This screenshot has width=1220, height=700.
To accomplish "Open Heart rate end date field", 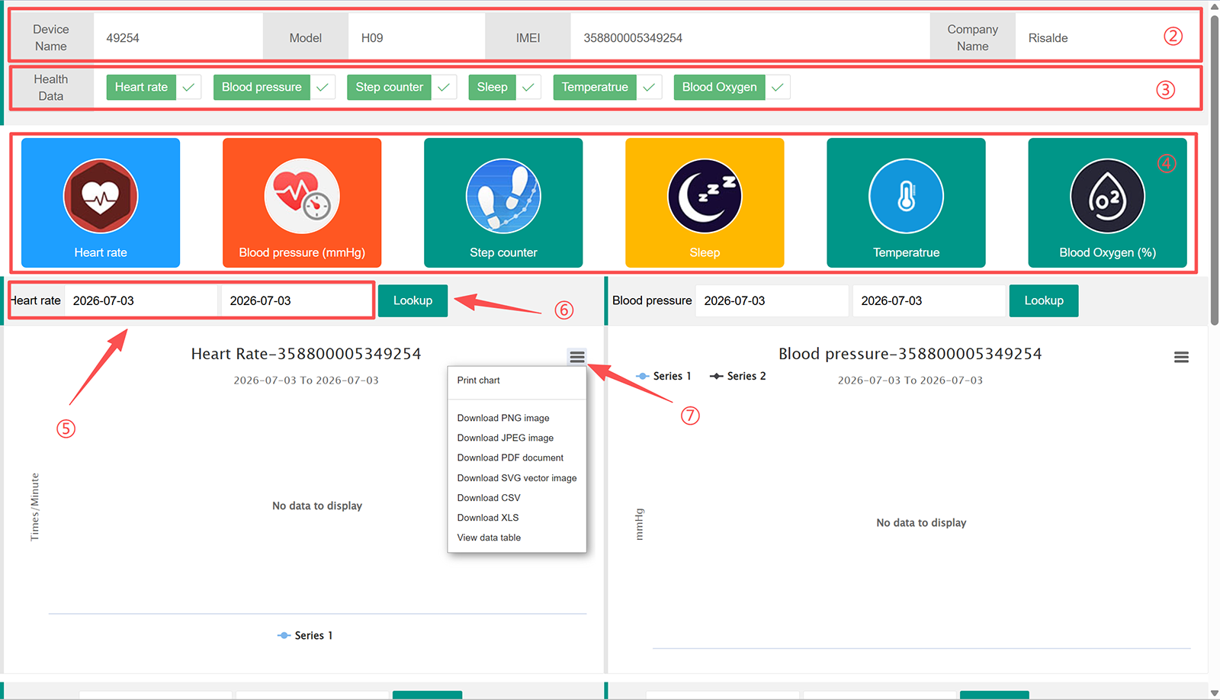I will point(297,300).
